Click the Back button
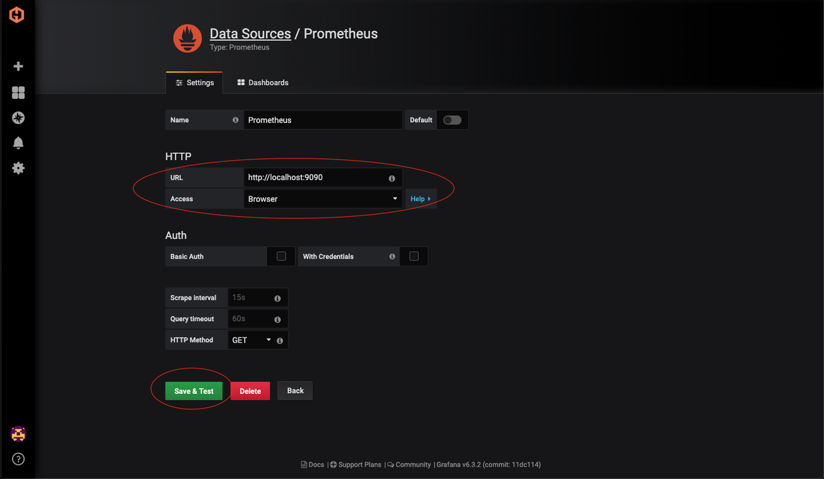 point(295,390)
